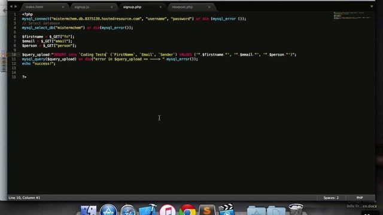This screenshot has height=215, width=383.
Task: Go to next tab with right arrow
Action: (x=16, y=7)
